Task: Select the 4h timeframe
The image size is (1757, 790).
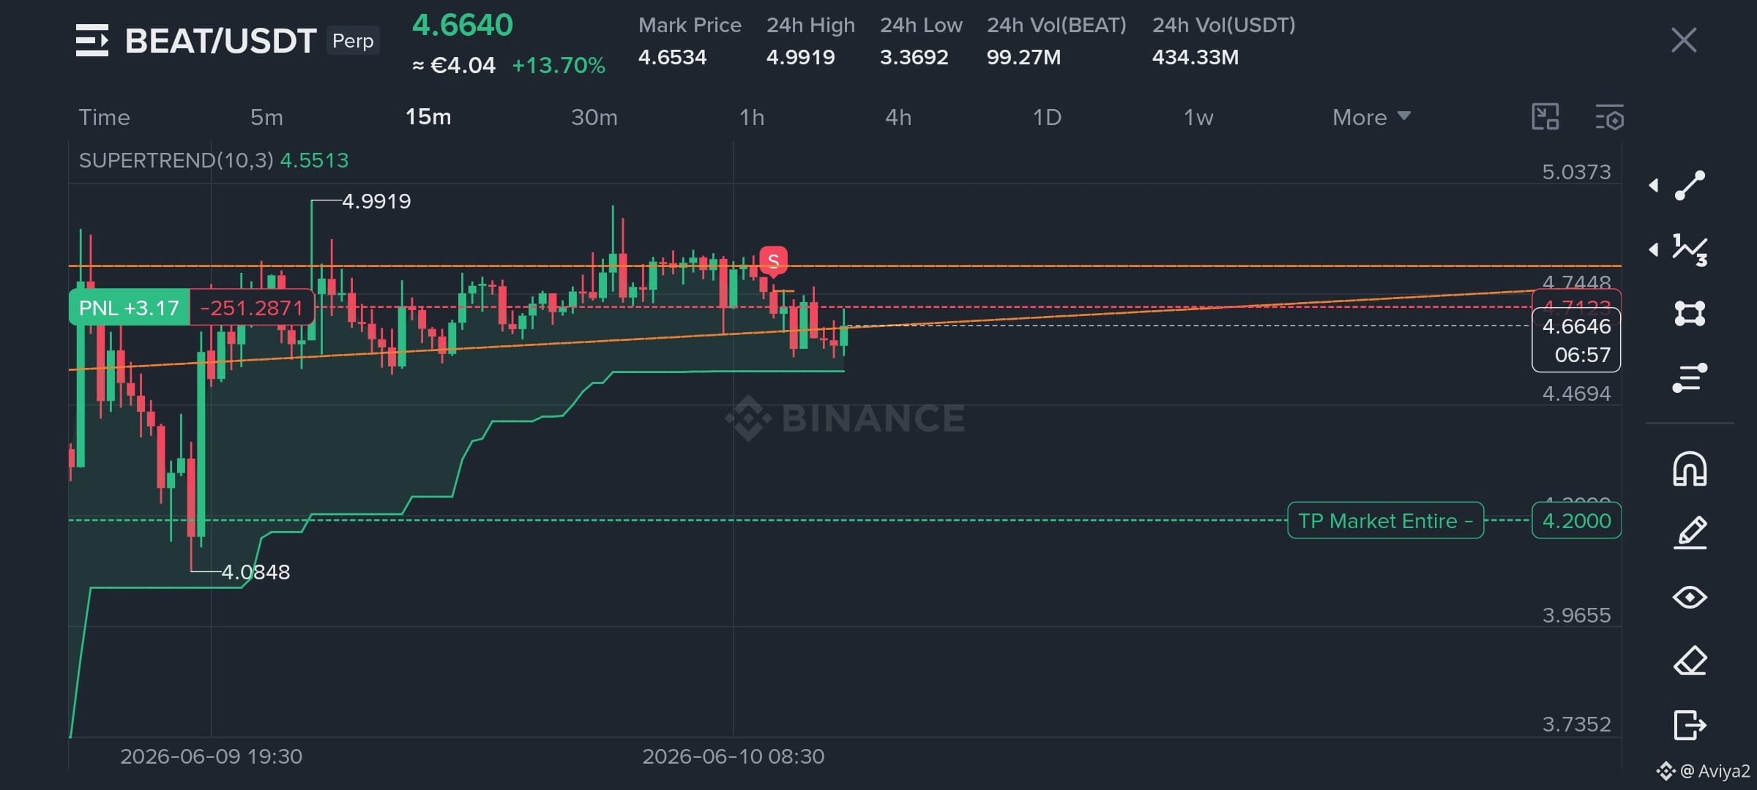Action: [x=898, y=117]
